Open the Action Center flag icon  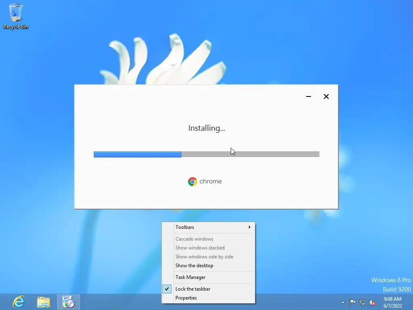point(353,302)
